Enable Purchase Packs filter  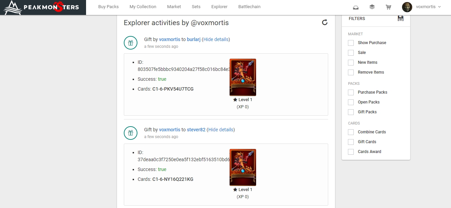pos(351,92)
